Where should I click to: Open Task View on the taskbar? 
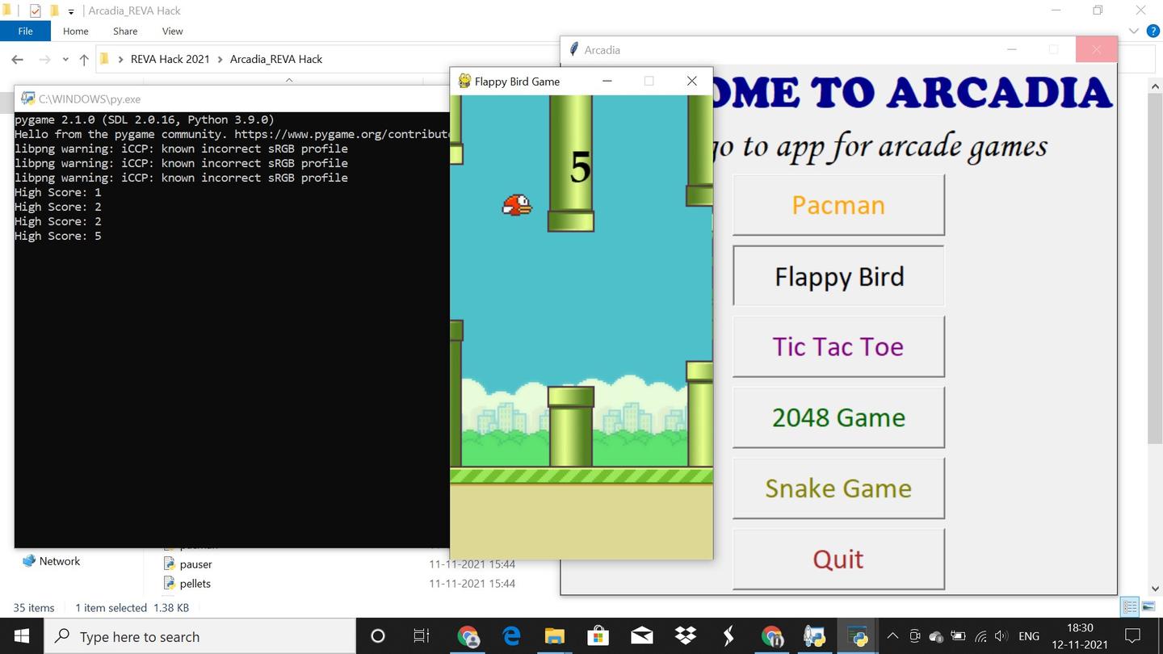pyautogui.click(x=421, y=636)
